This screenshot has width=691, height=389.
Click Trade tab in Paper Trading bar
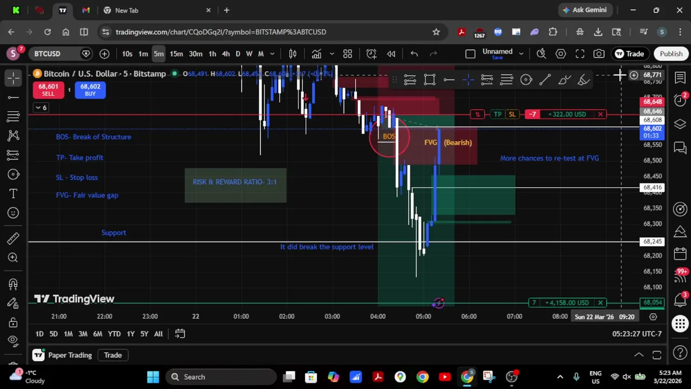tap(113, 355)
